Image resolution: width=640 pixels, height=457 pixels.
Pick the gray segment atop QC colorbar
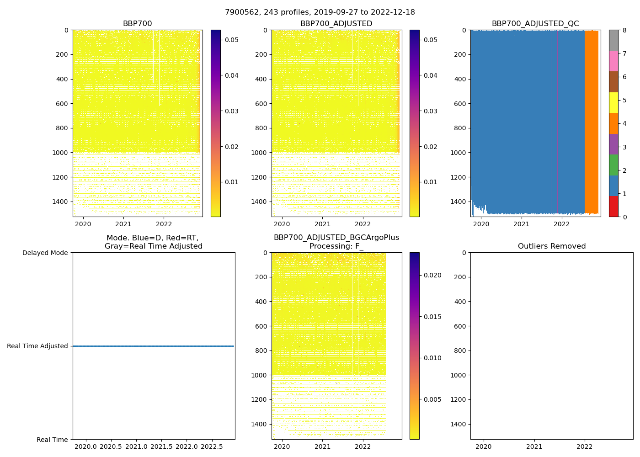point(613,40)
